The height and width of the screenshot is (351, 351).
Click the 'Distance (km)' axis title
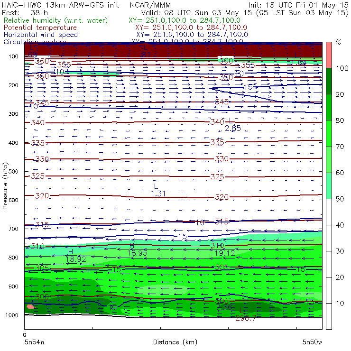pyautogui.click(x=175, y=342)
